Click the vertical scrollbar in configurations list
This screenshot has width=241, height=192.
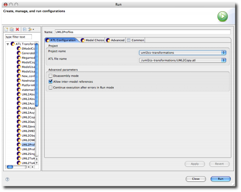tap(37, 75)
